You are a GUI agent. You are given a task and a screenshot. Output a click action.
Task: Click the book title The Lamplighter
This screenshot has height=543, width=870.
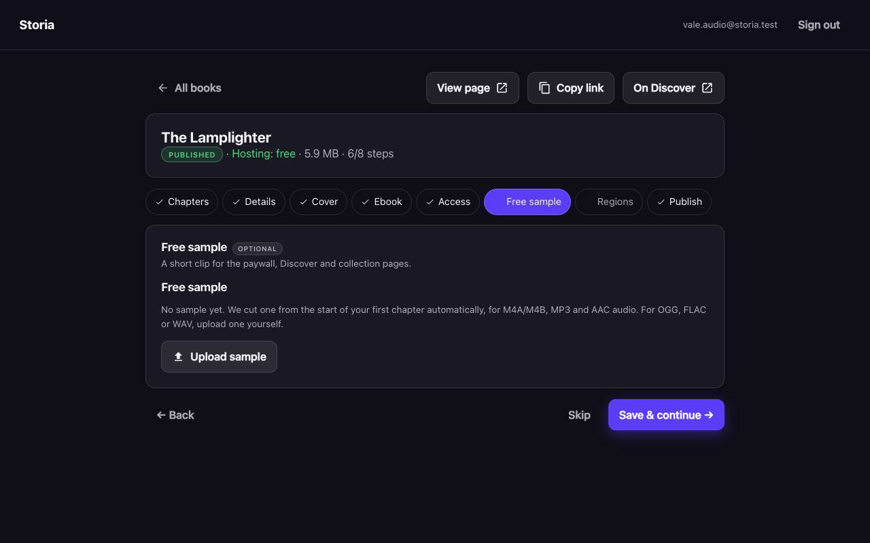[216, 137]
